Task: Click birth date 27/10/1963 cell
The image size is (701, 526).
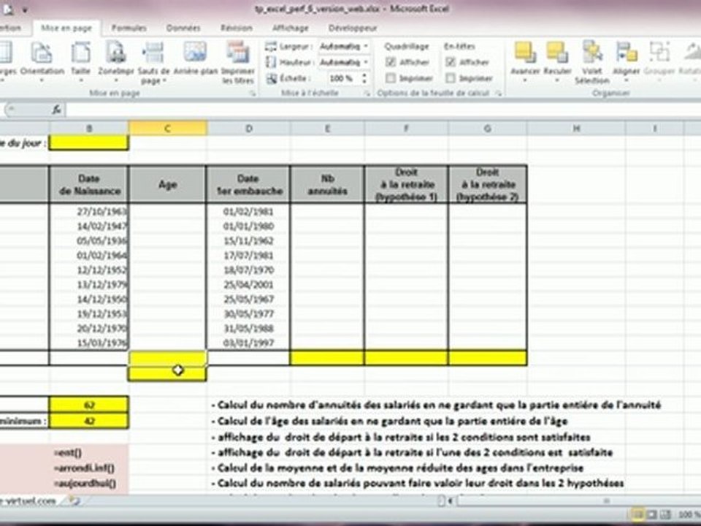Action: click(x=89, y=211)
